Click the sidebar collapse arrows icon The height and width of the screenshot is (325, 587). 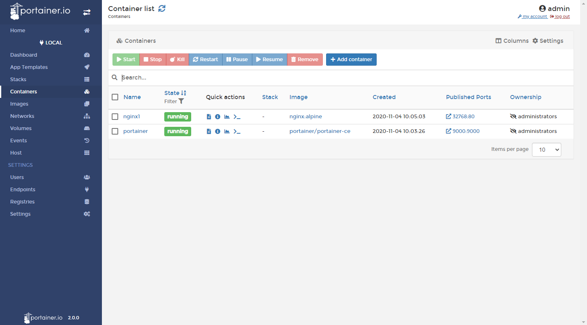tap(87, 12)
